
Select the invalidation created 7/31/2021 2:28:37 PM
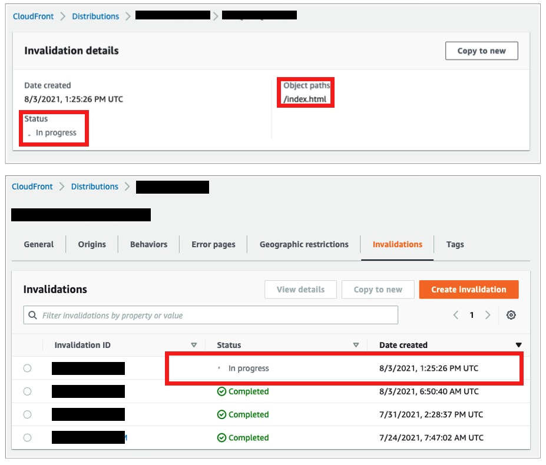[27, 414]
